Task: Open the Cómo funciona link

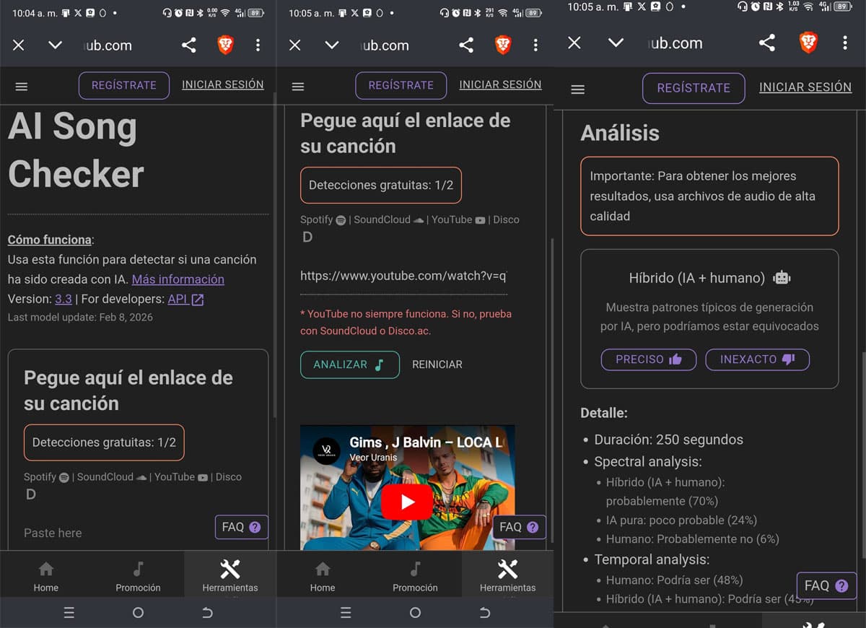Action: pos(50,240)
